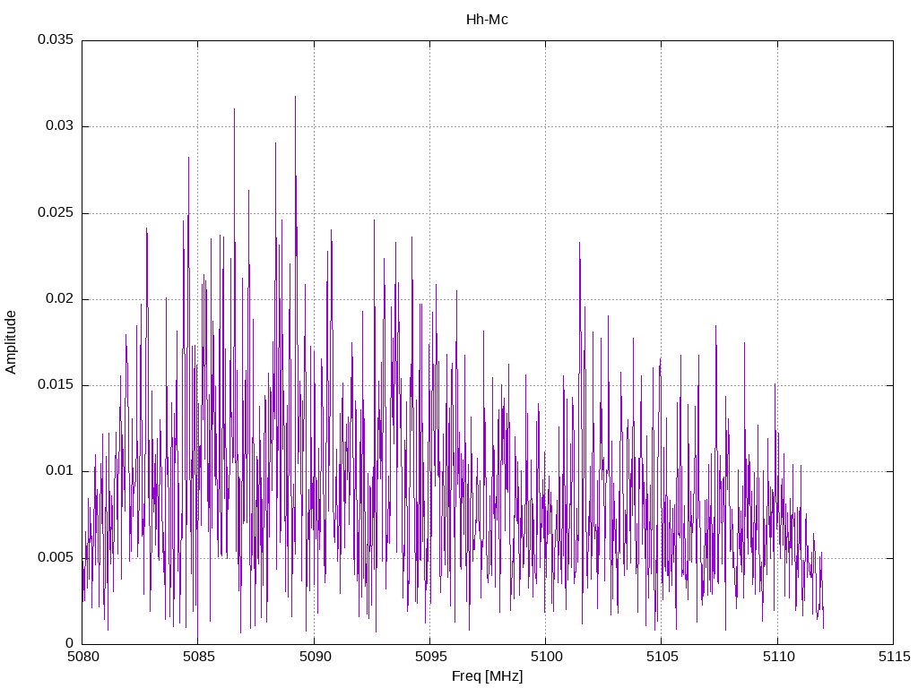Click the 5110 x-axis tick label

click(776, 658)
